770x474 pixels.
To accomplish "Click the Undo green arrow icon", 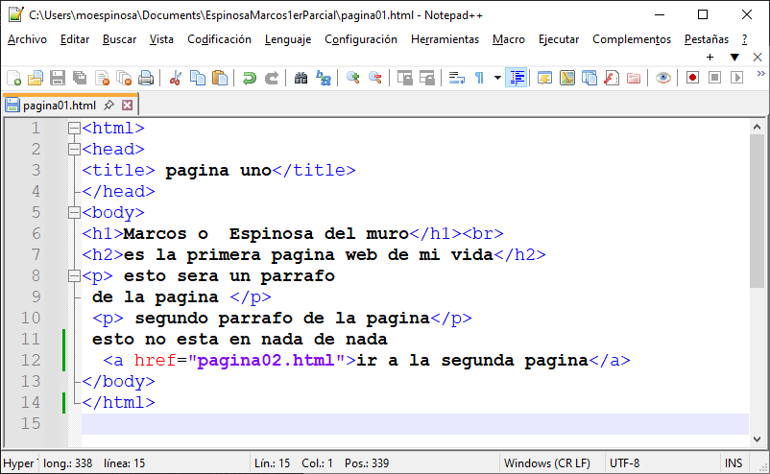I will tap(250, 78).
